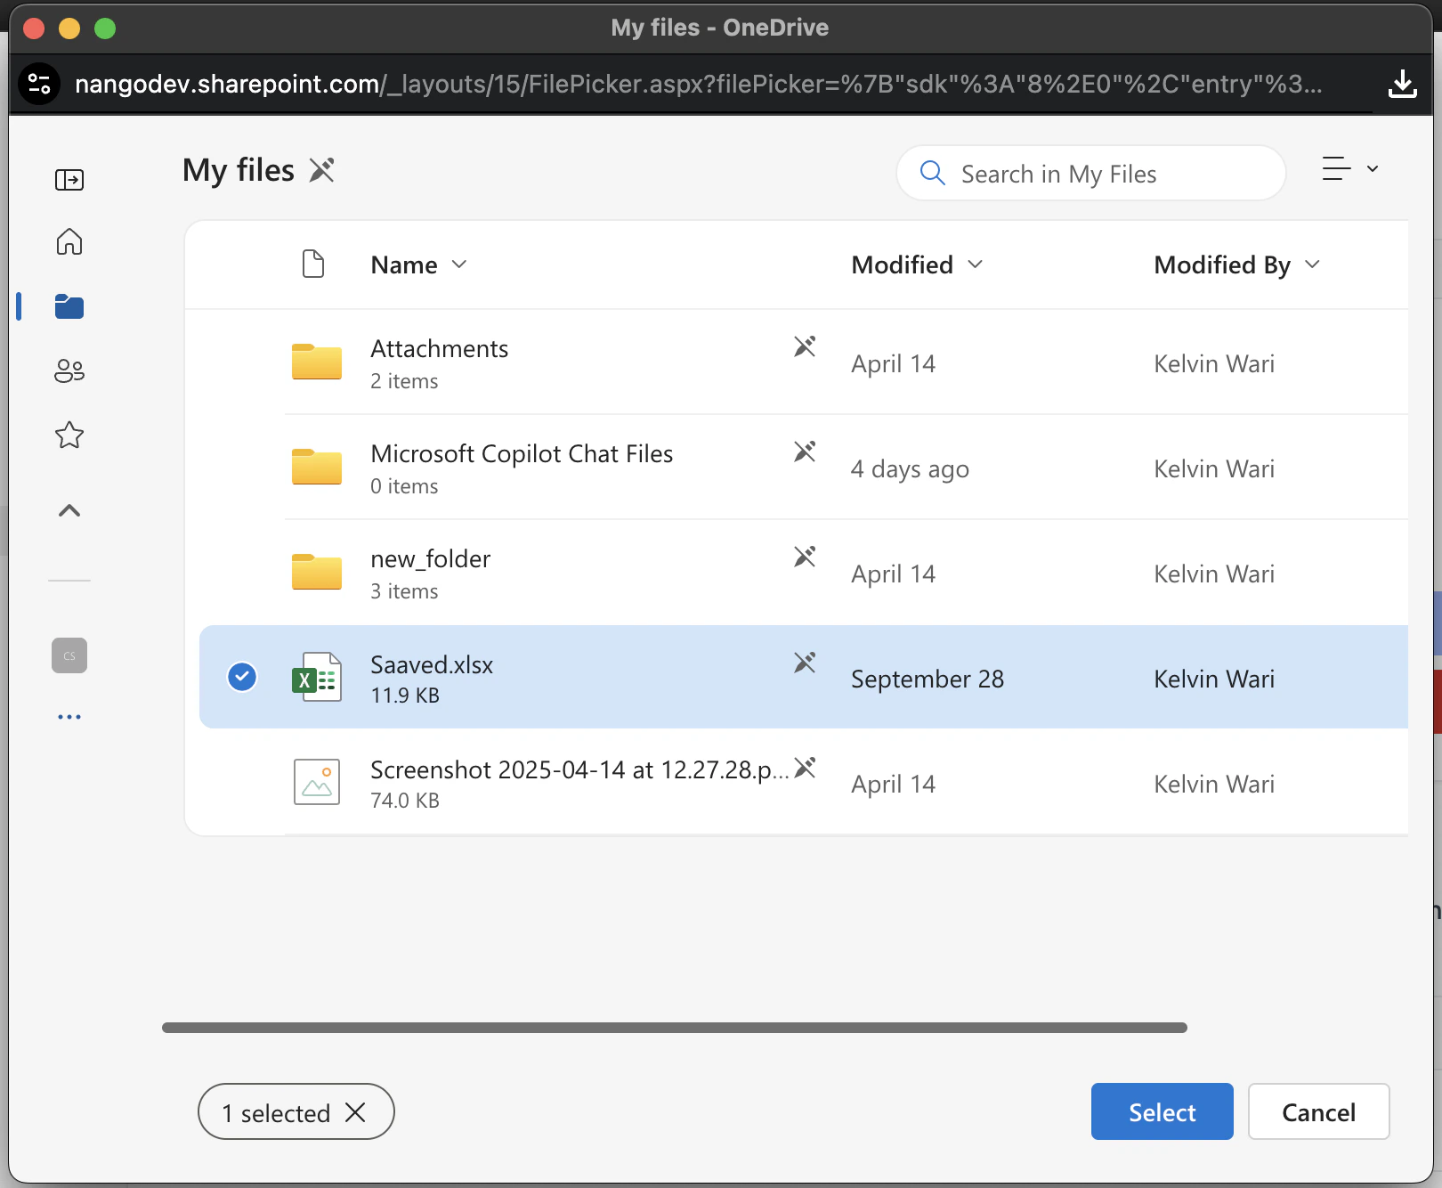Screen dimensions: 1442x1188
Task: Pin the Attachments folder
Action: click(805, 346)
